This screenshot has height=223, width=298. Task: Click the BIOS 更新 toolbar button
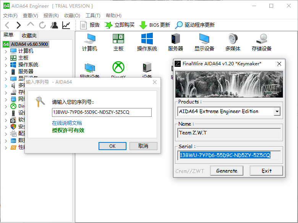pos(155,25)
